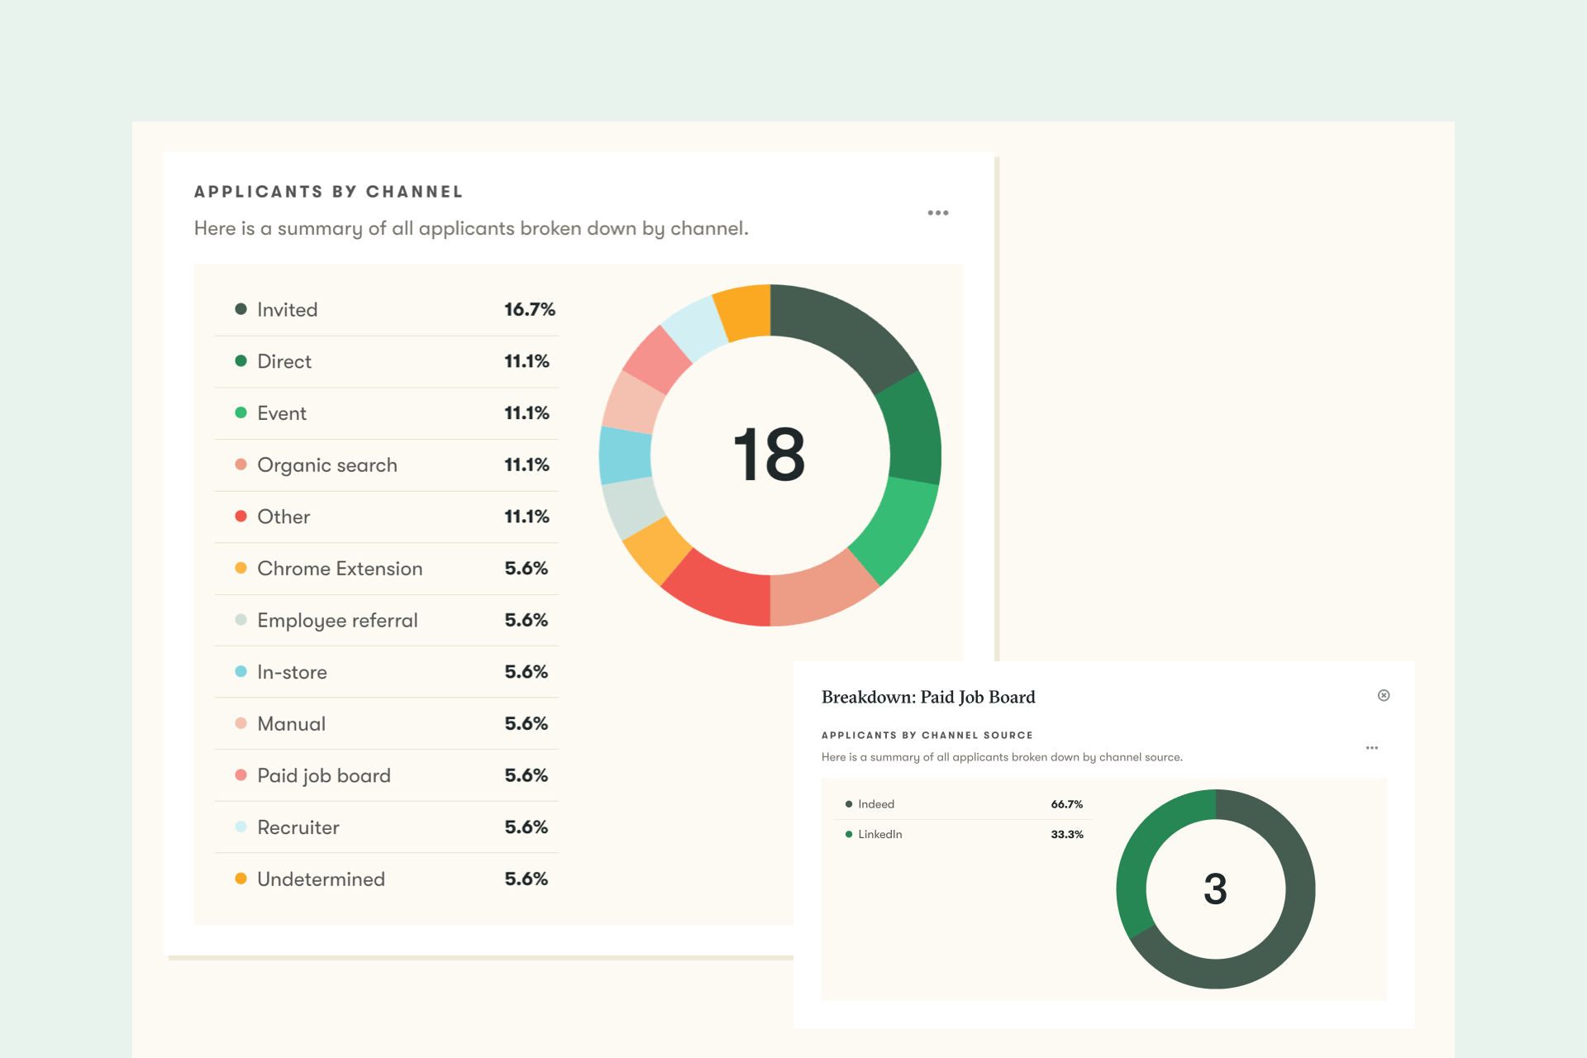Screen dimensions: 1587x1058
Task: Open the Applicants by Channel options menu
Action: pos(937,213)
